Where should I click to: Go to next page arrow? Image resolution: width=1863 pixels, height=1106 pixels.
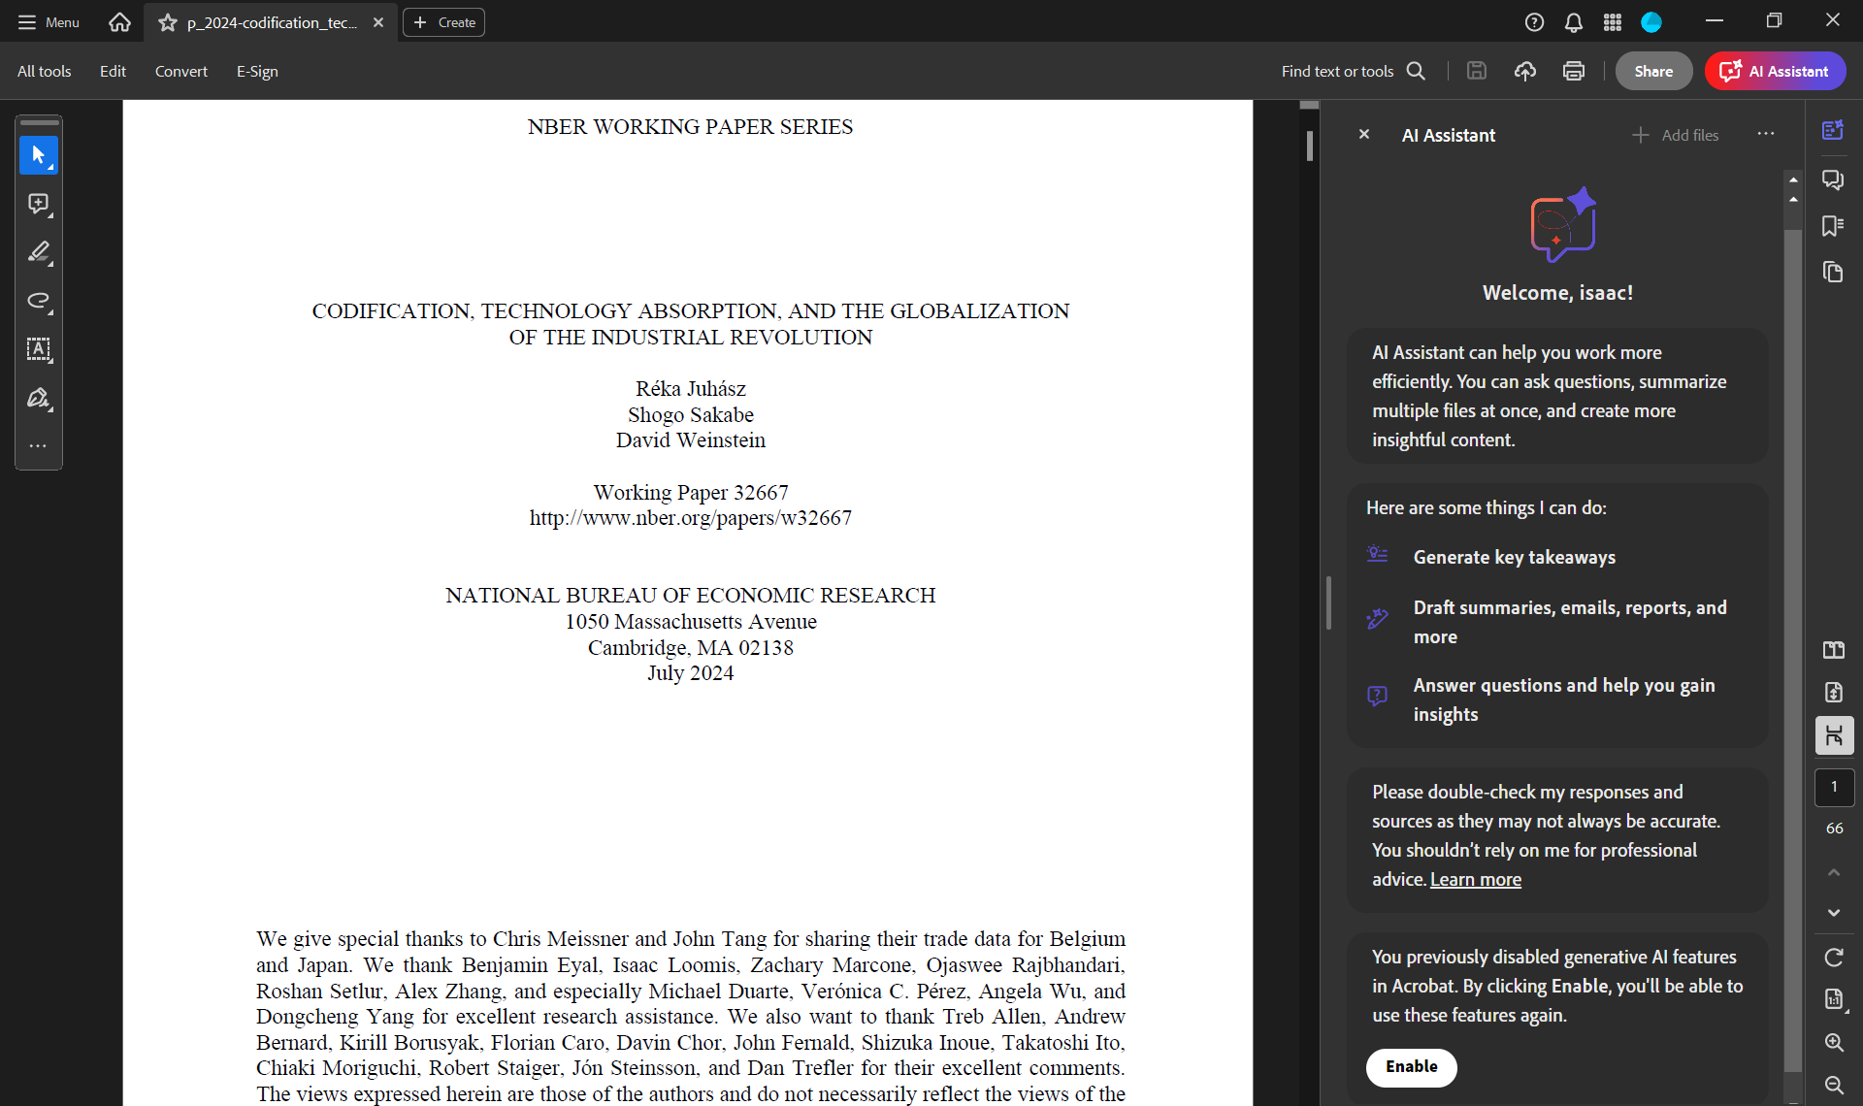(1833, 913)
